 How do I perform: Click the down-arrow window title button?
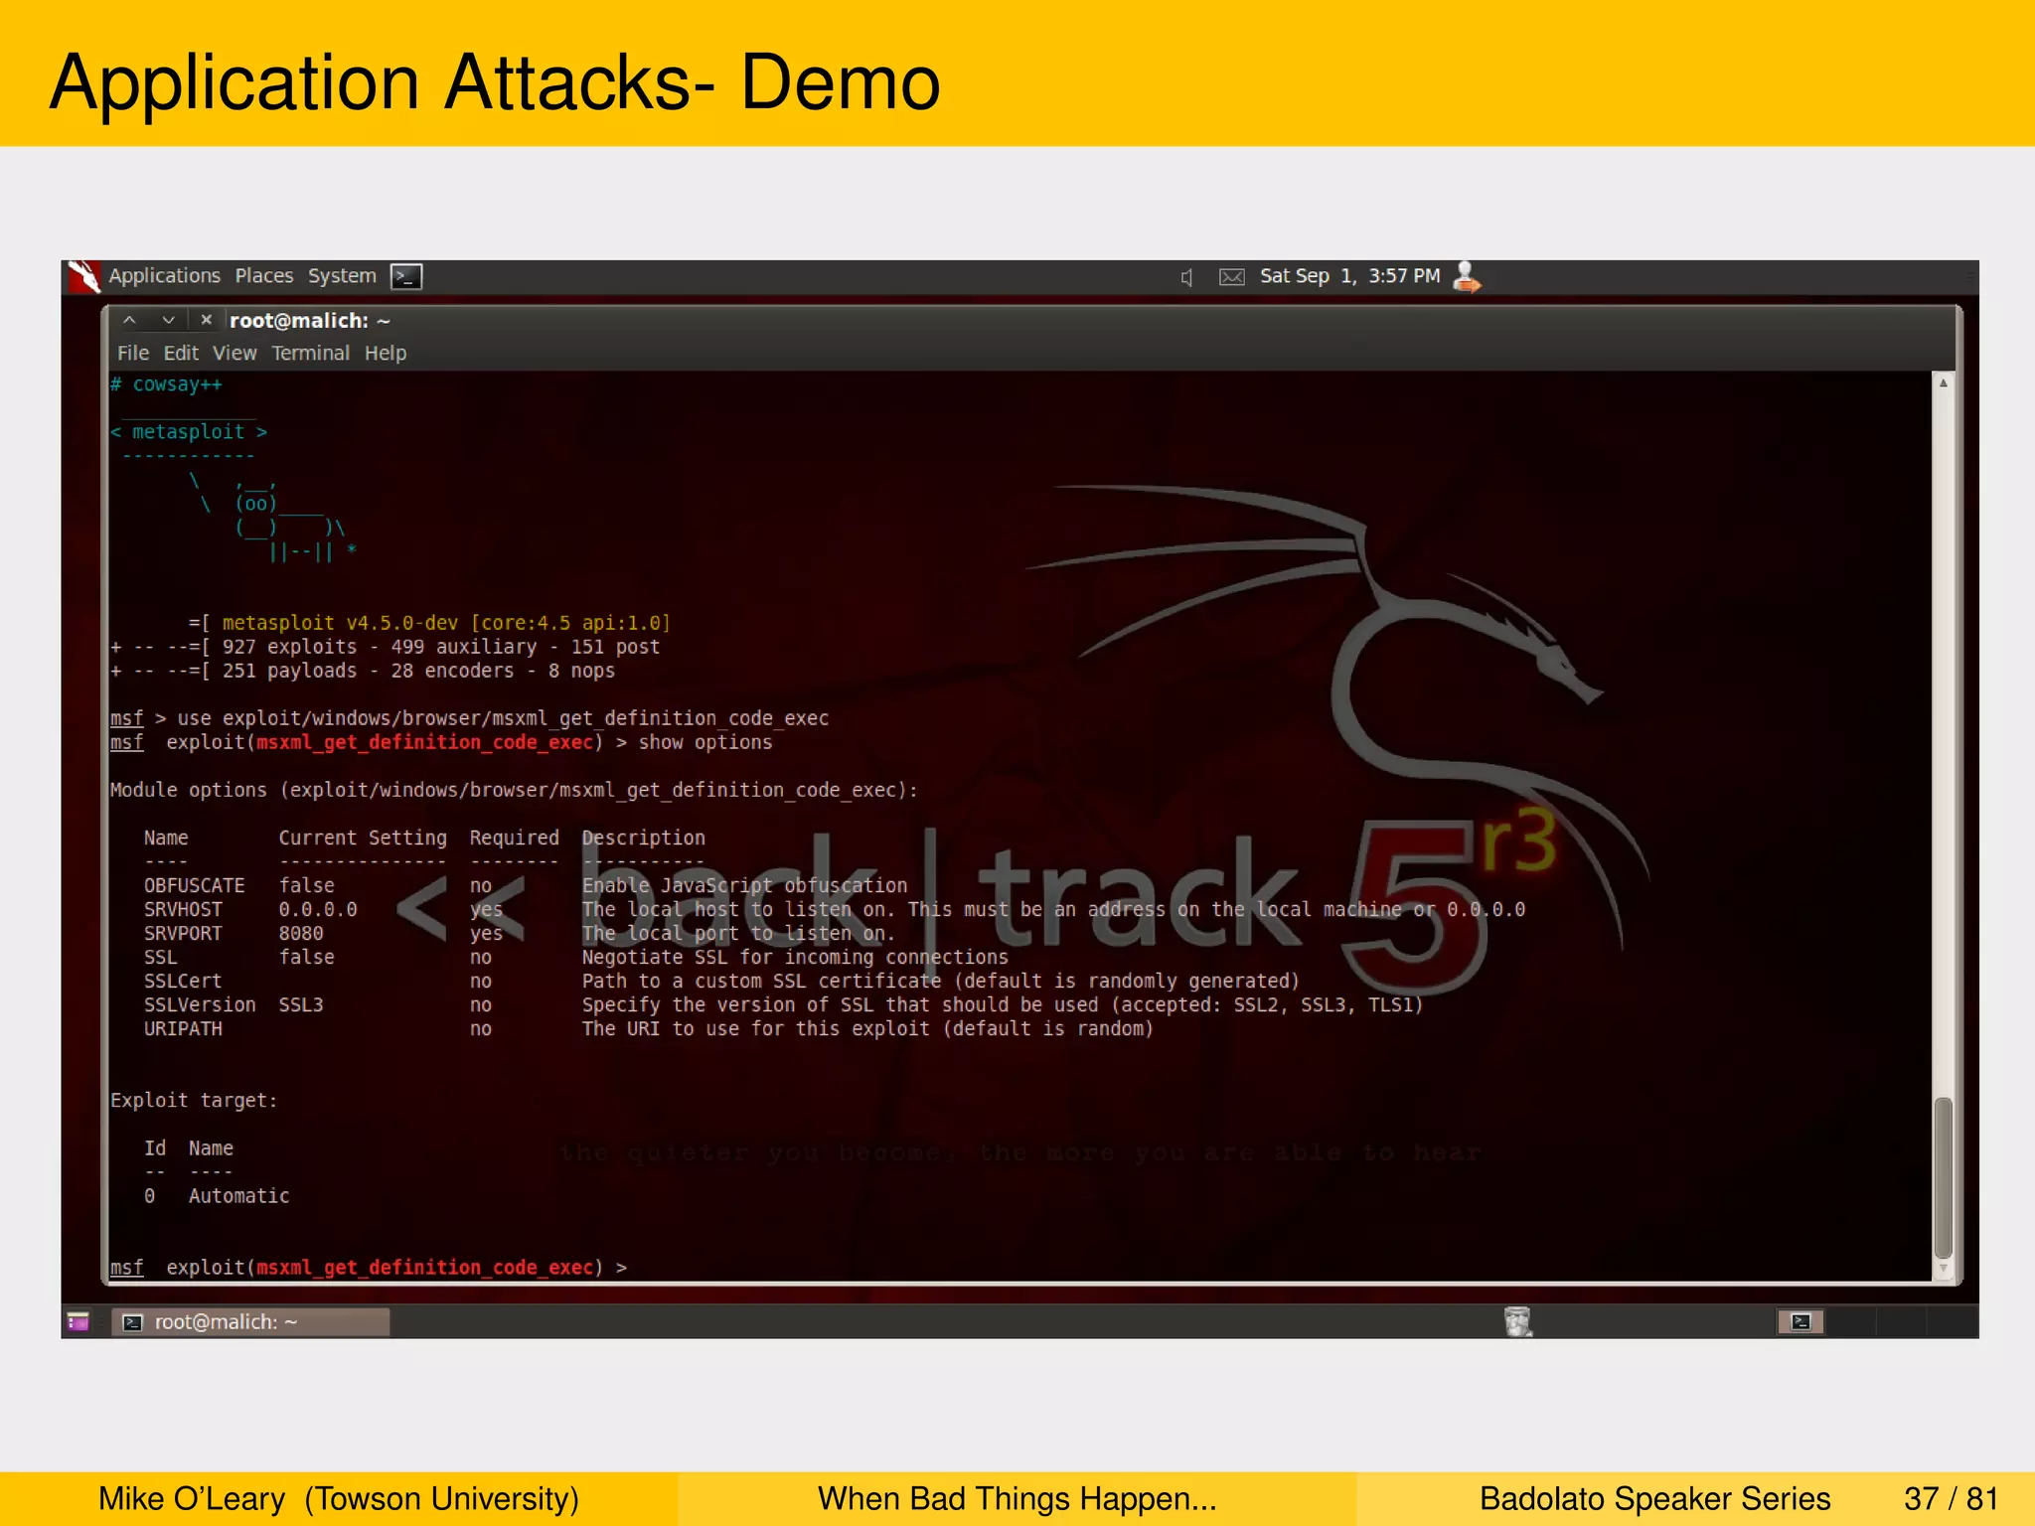click(x=168, y=320)
